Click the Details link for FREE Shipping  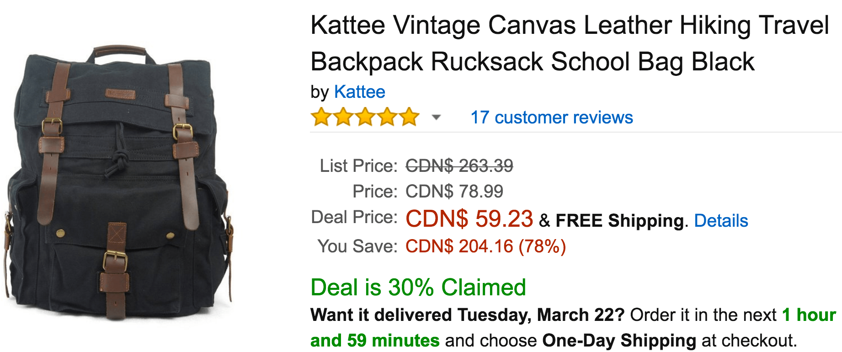click(721, 220)
